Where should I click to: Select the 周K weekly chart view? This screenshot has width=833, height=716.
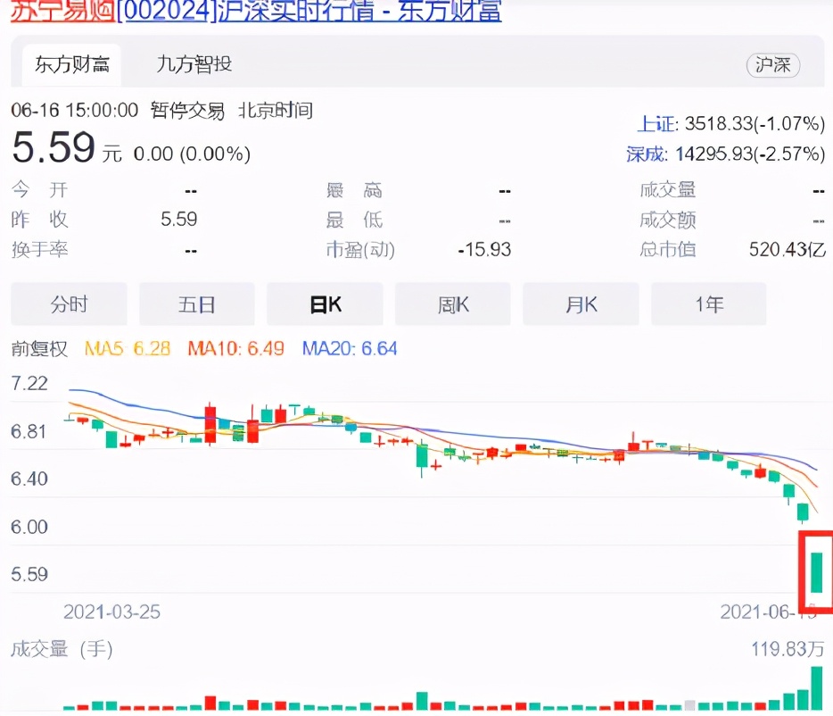tap(452, 304)
